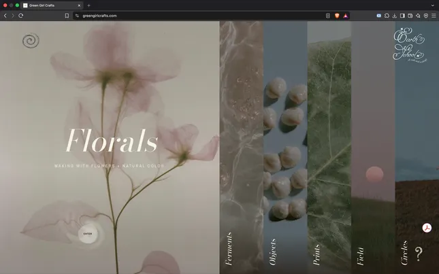Screen dimensions: 439x274
Task: Expand tab search chevron
Action: pos(433,5)
